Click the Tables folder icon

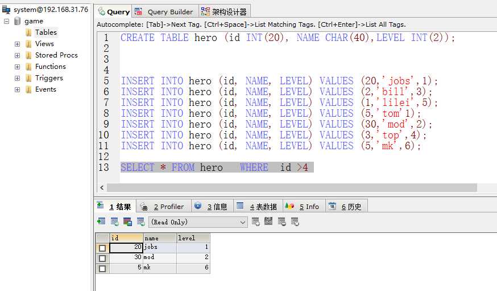[28, 32]
